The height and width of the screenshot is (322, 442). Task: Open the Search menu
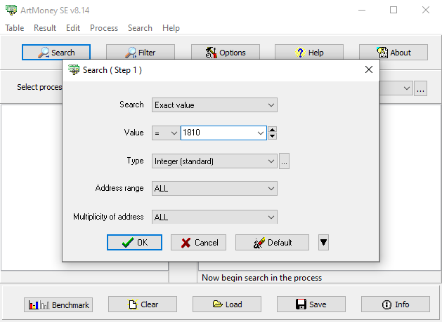pos(140,28)
